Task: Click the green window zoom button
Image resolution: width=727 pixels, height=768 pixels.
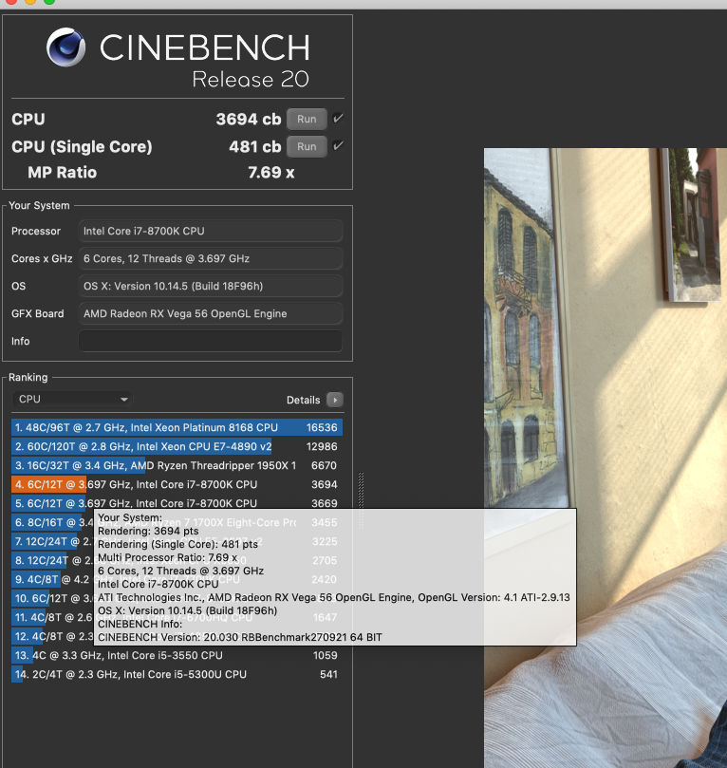Action: point(49,2)
